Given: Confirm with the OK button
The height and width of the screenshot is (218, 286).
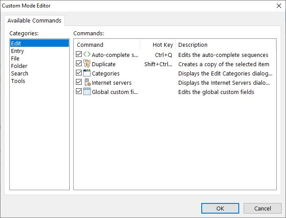Looking at the screenshot, I should pos(220,208).
